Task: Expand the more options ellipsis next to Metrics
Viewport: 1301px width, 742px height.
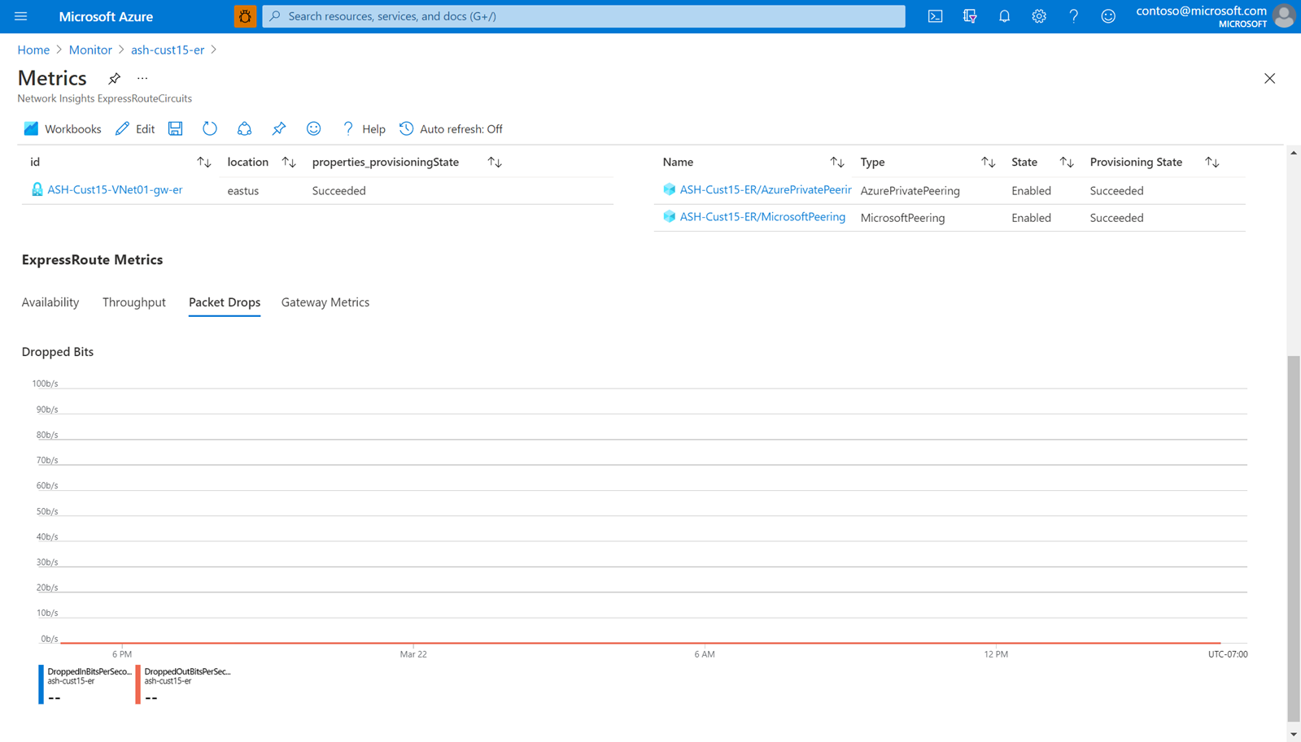Action: click(142, 79)
